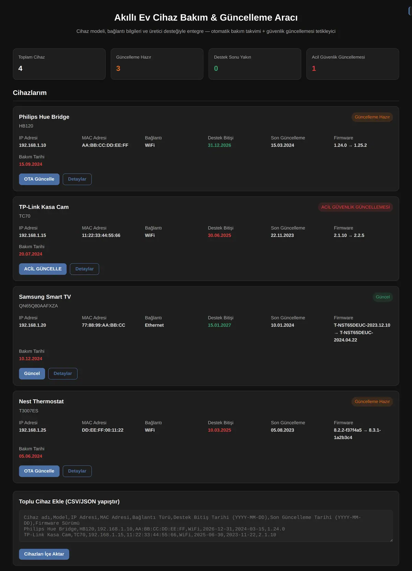Open Detaylar for TP-Link Kasa Cam
Screen dimensions: 412x571
pos(84,269)
